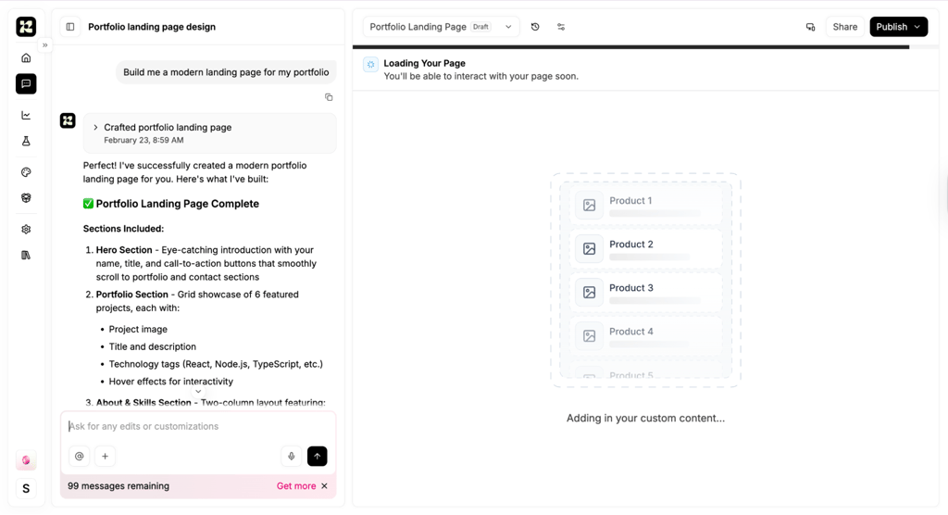
Task: Open the Settings gear icon in the sidebar
Action: [26, 230]
